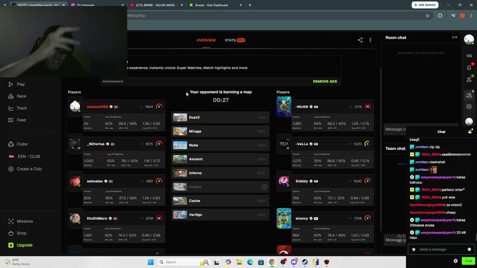This screenshot has width=477, height=268.
Task: Ban the Inferno map
Action: coord(262,173)
